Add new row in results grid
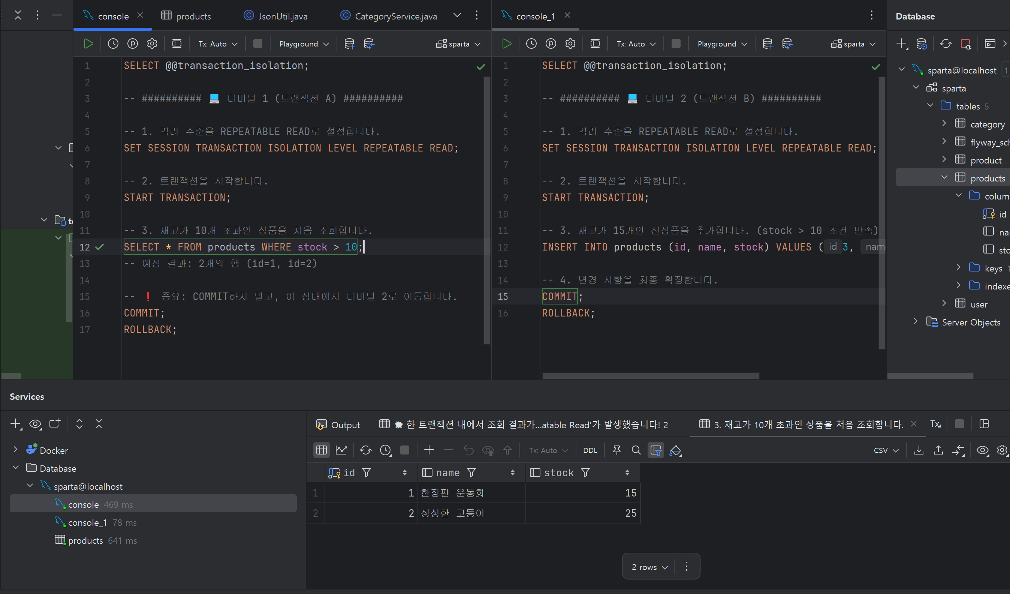1010x594 pixels. click(x=429, y=450)
